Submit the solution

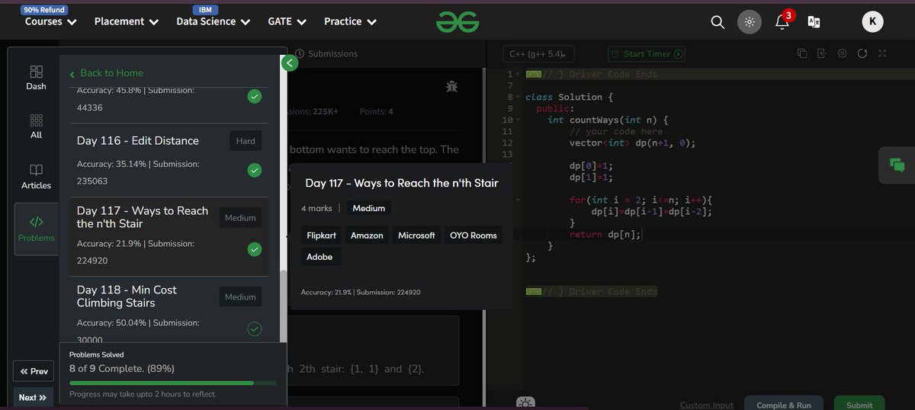pos(859,403)
